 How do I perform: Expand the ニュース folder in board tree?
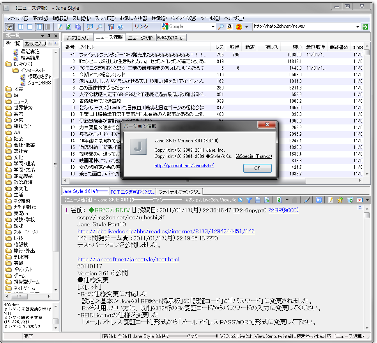coord(21,101)
